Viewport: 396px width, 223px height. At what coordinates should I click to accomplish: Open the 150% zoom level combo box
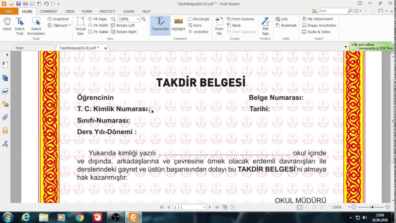128,19
